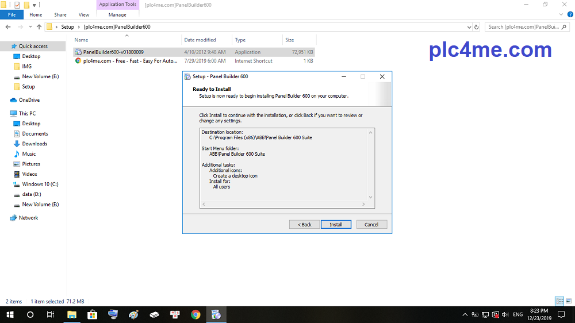Click the speaker volume tray icon
575x323 pixels.
click(x=504, y=314)
